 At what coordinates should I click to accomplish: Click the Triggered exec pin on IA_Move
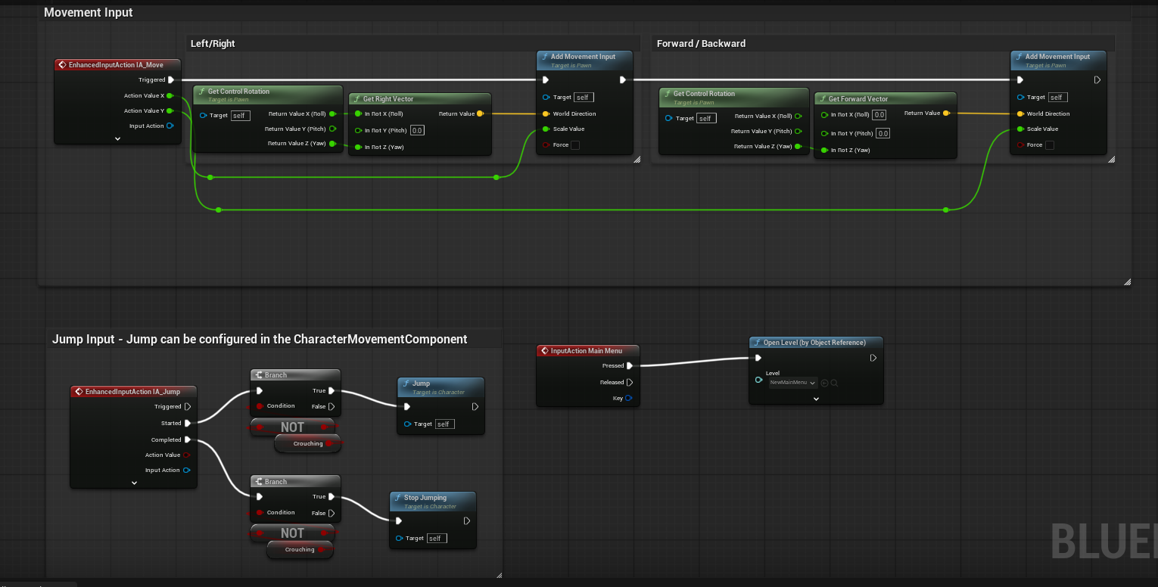coord(171,79)
